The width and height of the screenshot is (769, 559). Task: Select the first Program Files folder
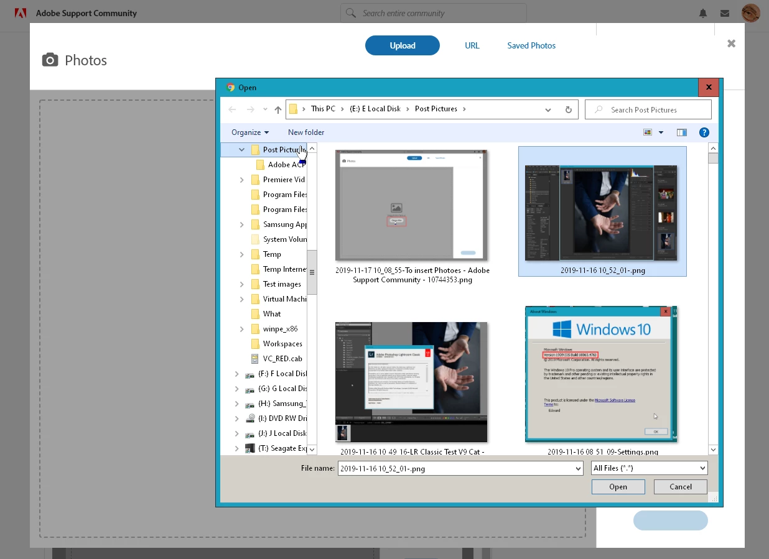[279, 195]
